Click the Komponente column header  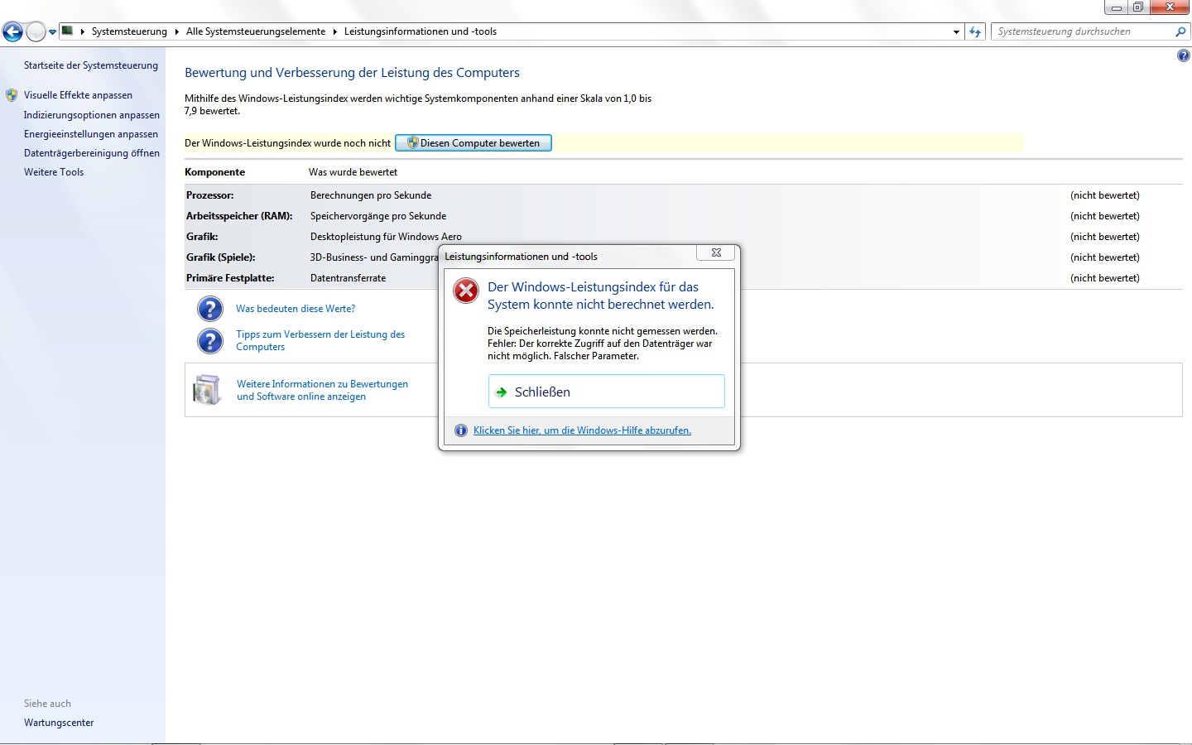point(214,172)
